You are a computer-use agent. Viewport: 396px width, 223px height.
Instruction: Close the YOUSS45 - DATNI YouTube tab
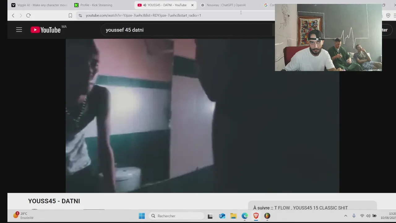coord(192,5)
